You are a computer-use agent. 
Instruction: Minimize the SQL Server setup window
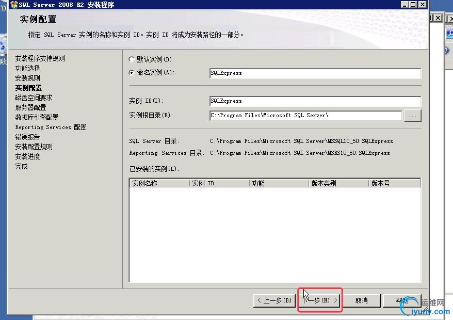click(x=405, y=4)
